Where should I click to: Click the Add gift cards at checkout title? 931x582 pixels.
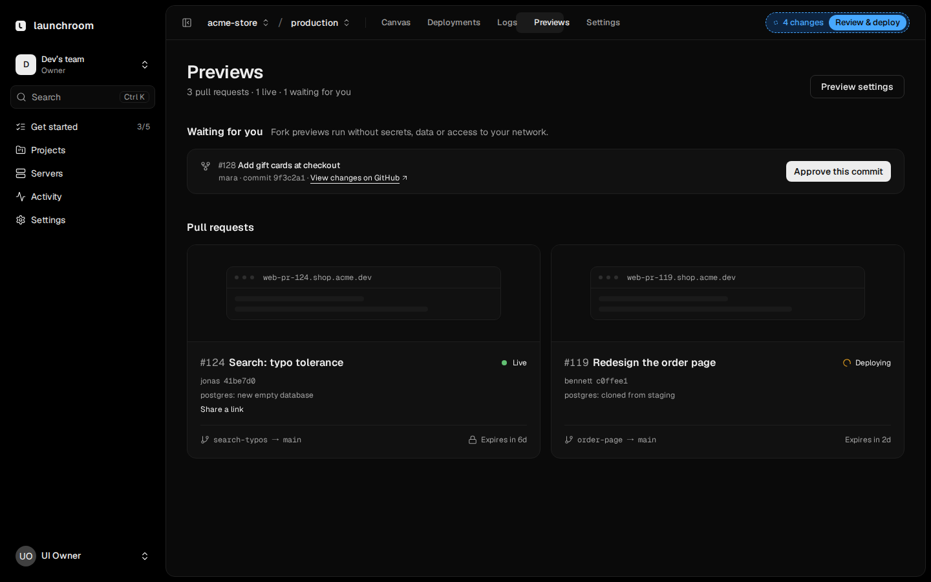point(289,166)
